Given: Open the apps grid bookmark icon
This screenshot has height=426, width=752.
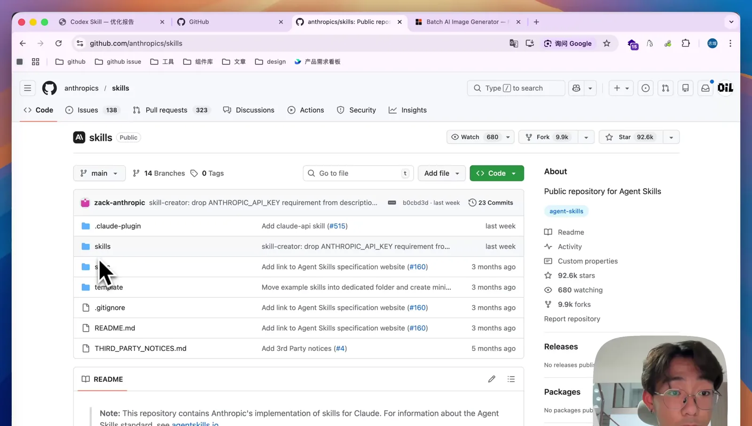Looking at the screenshot, I should [x=35, y=61].
